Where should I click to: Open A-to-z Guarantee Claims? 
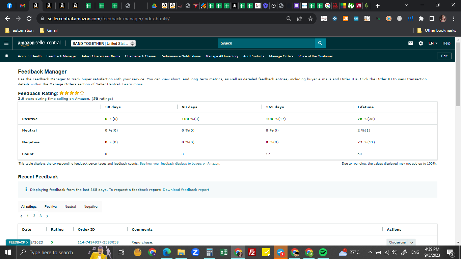coord(101,56)
